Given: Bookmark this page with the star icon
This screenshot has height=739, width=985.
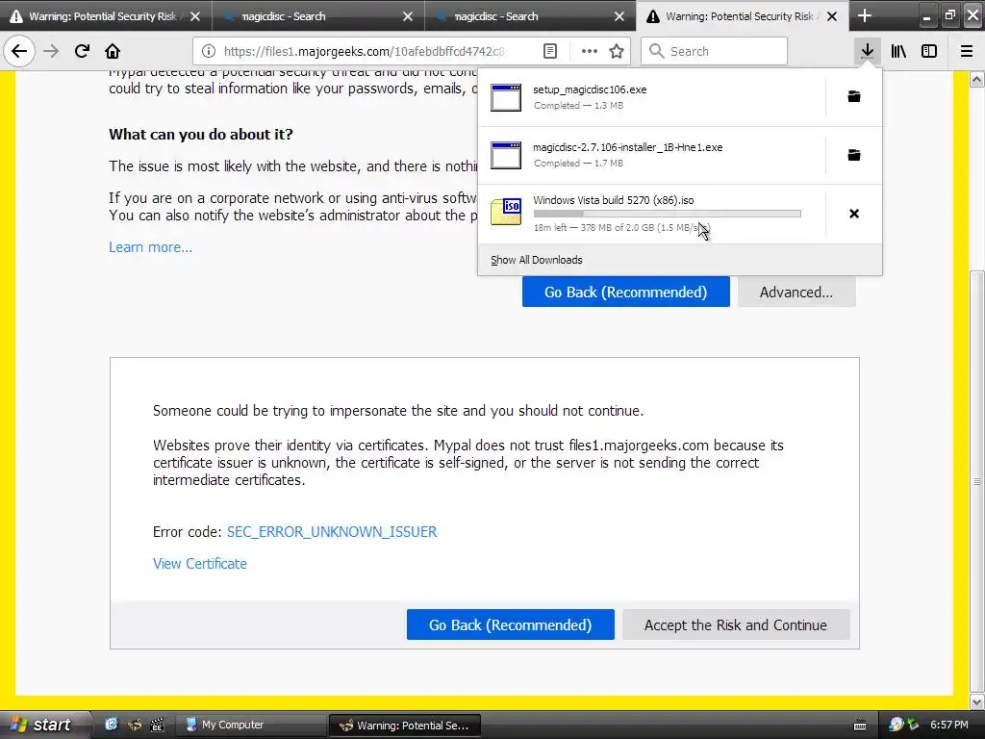Looking at the screenshot, I should point(617,51).
